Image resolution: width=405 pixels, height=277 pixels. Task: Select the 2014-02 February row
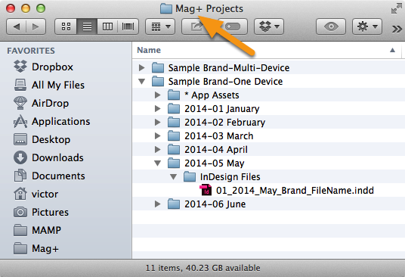pos(269,122)
